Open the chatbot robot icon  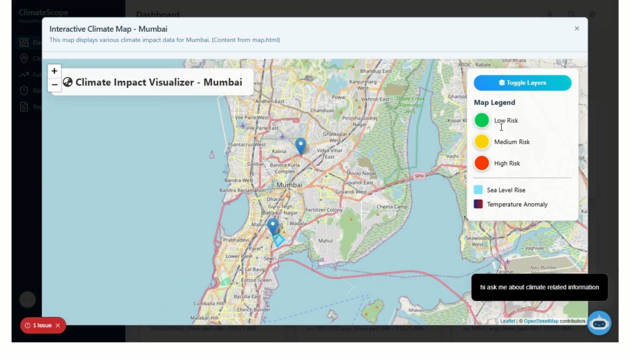[x=599, y=323]
